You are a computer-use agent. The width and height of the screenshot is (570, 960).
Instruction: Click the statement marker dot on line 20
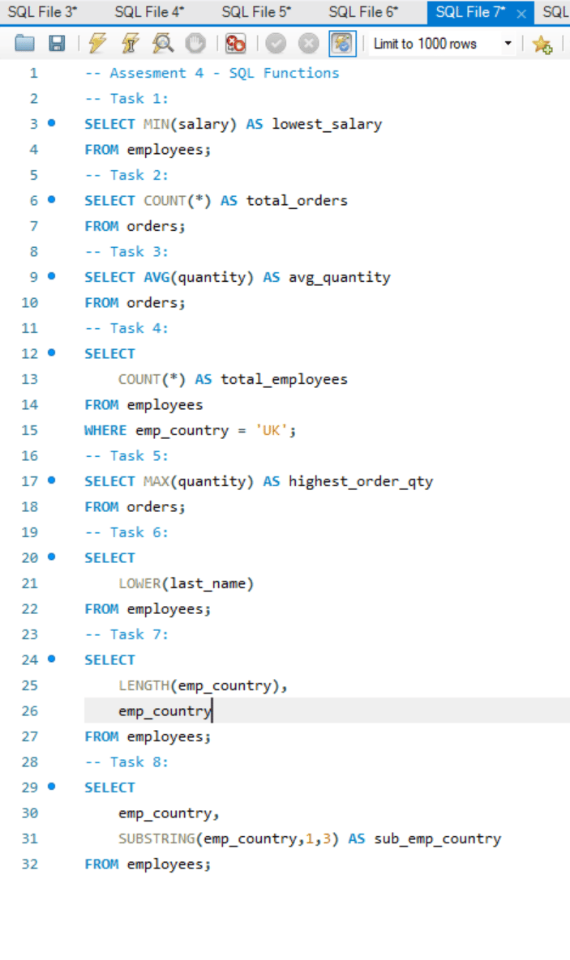pos(51,557)
